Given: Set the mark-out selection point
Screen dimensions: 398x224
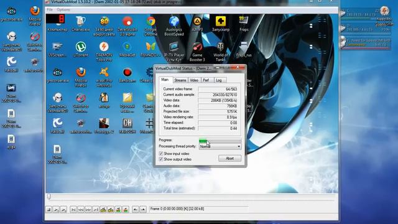Looking at the screenshot, I should pos(143,210).
